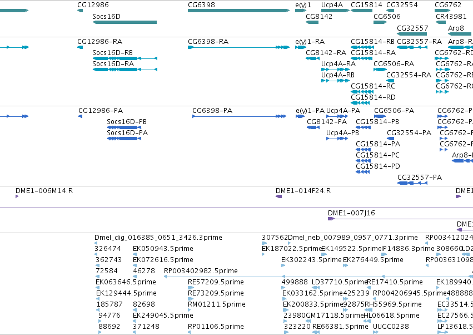Select the EK050943.5prime EST label

(163, 249)
